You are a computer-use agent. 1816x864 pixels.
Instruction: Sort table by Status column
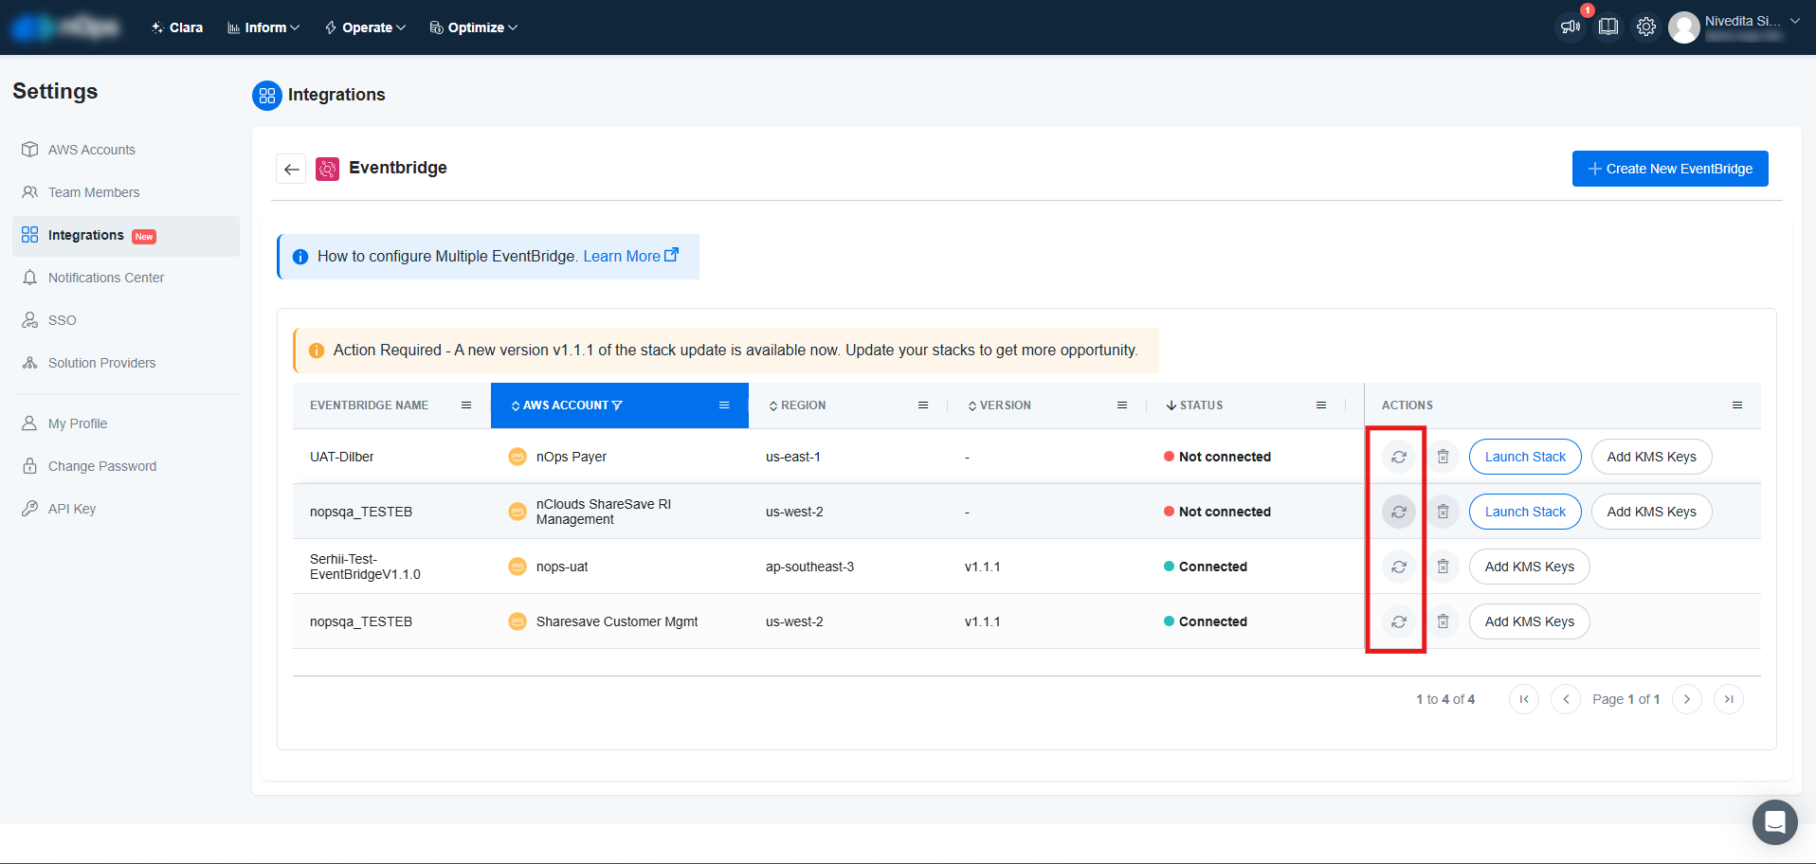[1200, 405]
